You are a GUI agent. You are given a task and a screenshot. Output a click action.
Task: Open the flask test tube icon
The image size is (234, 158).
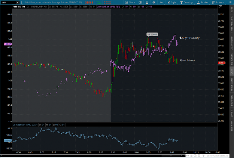(147, 2)
